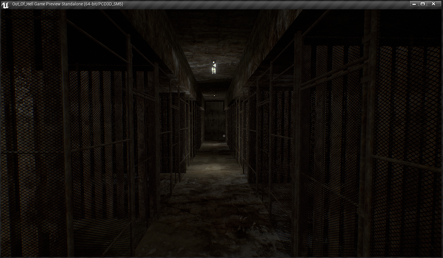The height and width of the screenshot is (258, 443).
Task: Minimize the Out_Of_Hell game preview window
Action: coord(414,4)
